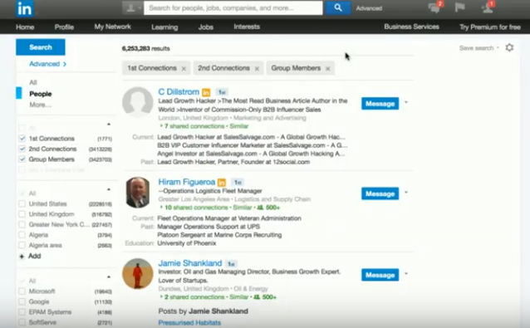Check the United Kingdom location checkbox
This screenshot has height=328, width=530.
[x=22, y=214]
